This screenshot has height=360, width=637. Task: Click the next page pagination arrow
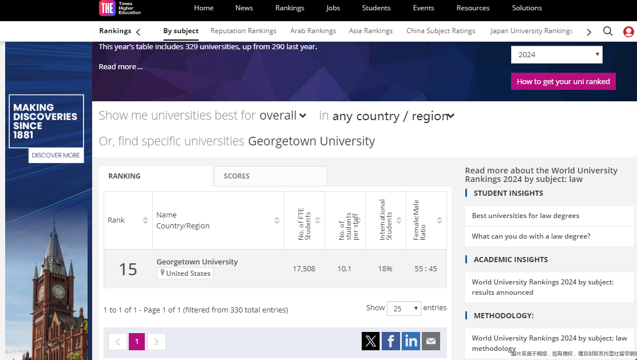click(156, 342)
